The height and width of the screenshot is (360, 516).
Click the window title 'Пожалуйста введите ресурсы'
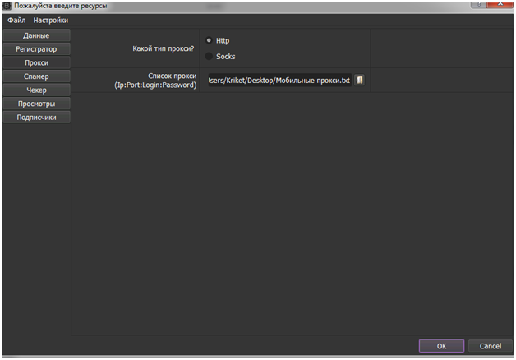pyautogui.click(x=60, y=6)
